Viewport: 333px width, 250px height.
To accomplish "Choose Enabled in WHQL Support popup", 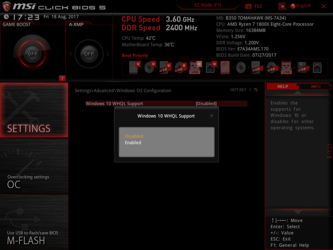I will (x=133, y=143).
